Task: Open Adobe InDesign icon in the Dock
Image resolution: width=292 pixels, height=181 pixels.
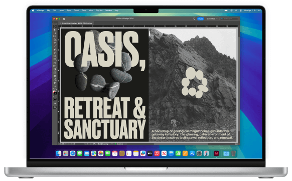Action: (x=216, y=153)
